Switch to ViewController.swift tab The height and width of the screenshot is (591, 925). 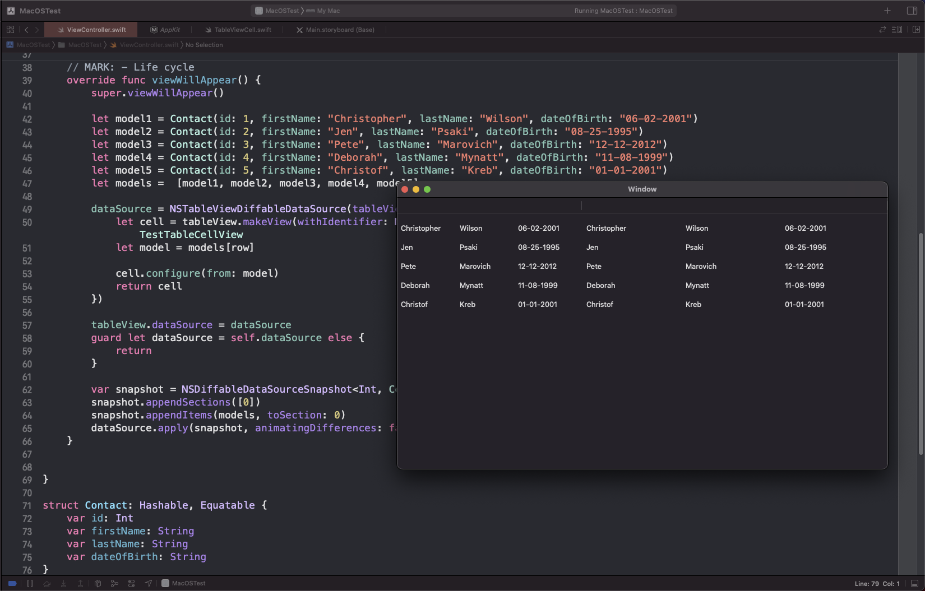[92, 30]
